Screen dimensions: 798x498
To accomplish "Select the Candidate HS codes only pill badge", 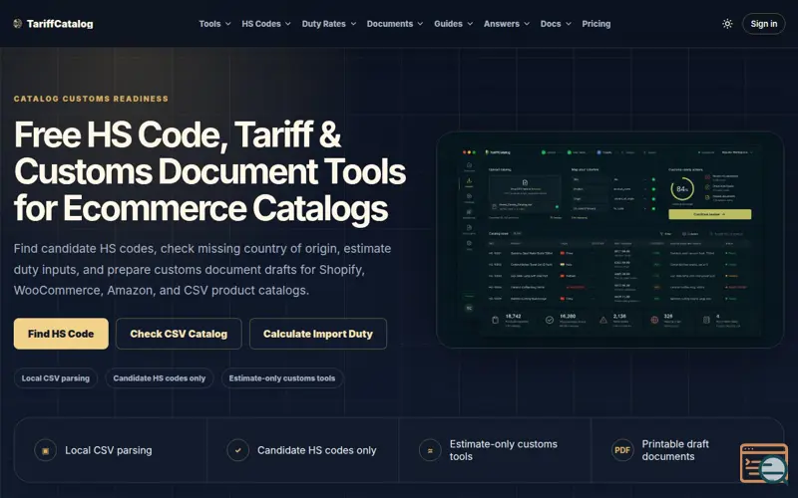I will point(160,378).
